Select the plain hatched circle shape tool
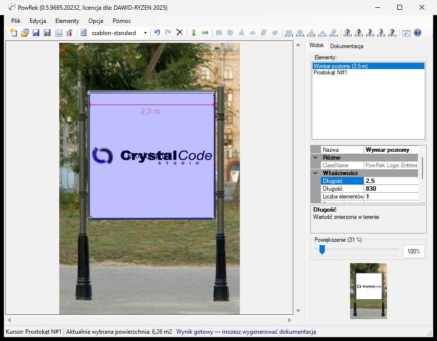This screenshot has width=437, height=341. 230,33
